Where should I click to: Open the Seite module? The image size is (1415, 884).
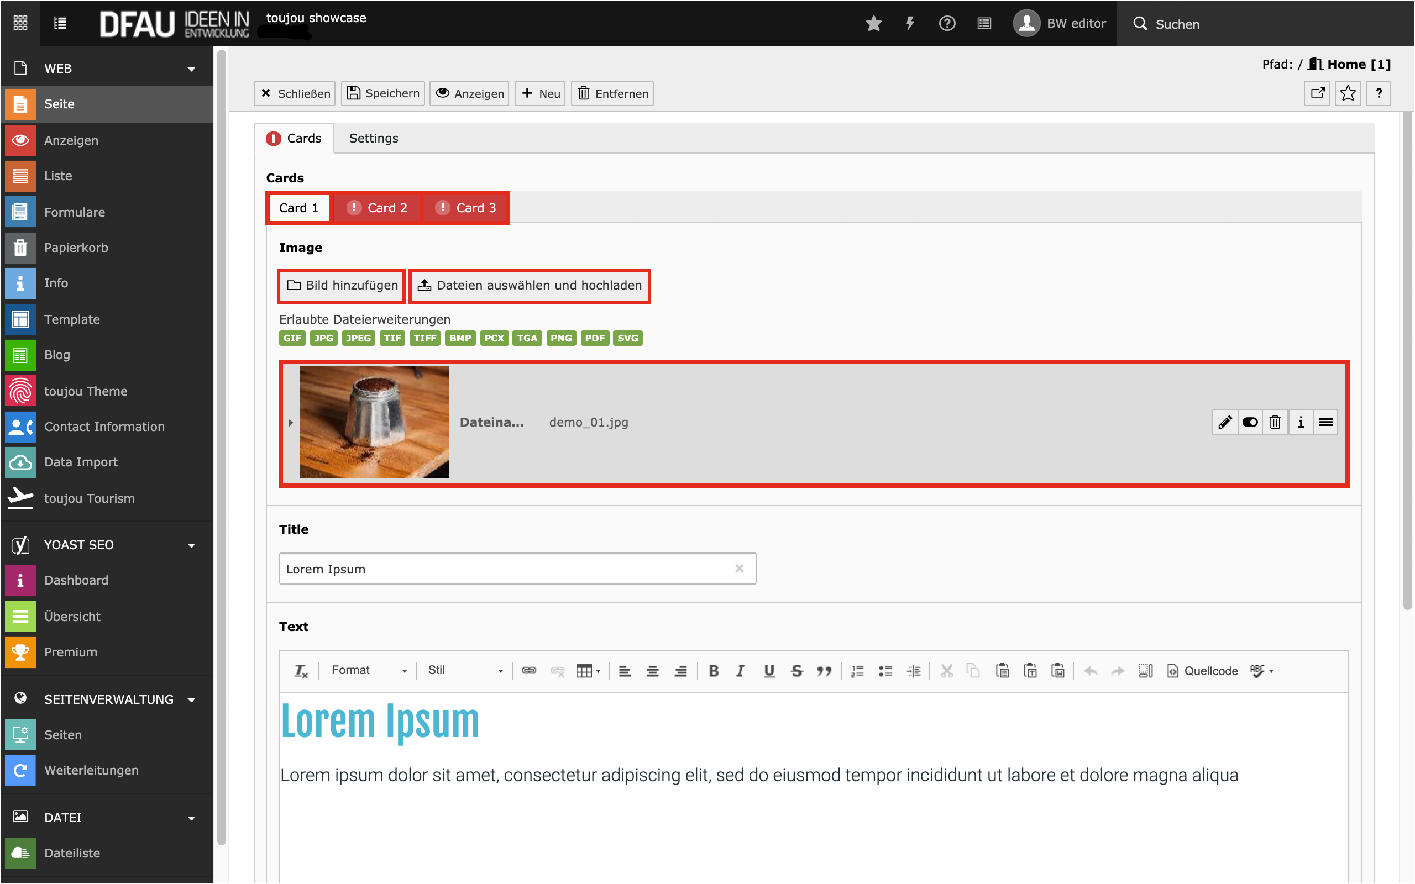(x=107, y=104)
